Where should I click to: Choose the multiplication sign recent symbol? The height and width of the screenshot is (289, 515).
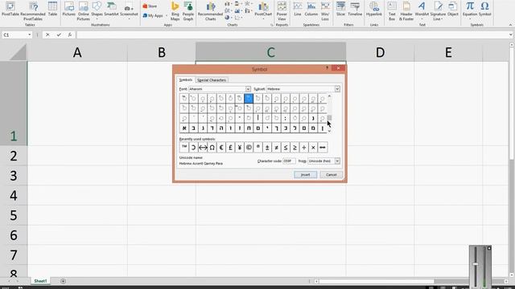(313, 148)
